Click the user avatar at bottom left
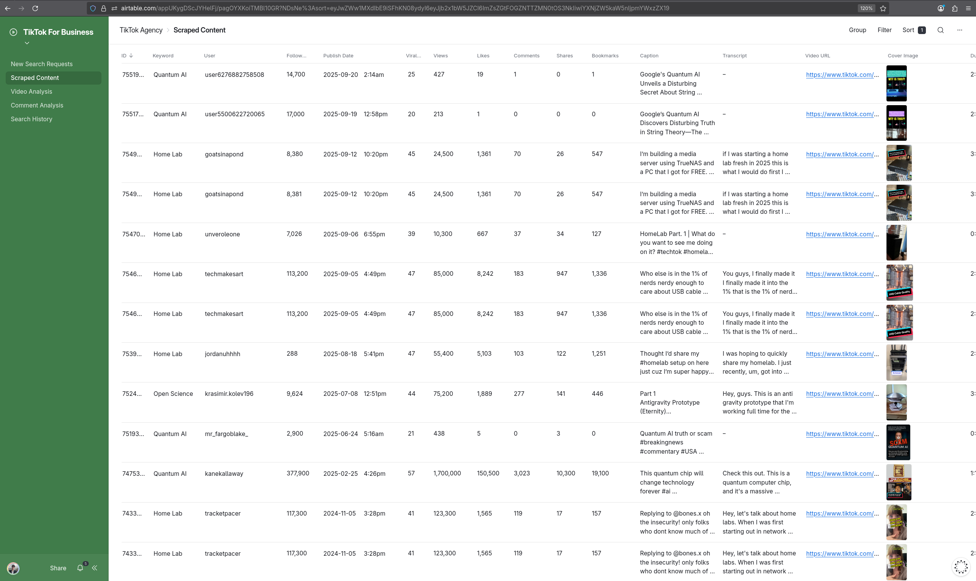 pos(13,568)
